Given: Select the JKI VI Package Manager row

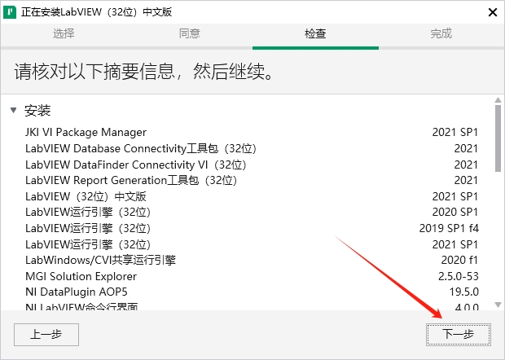Looking at the screenshot, I should 252,132.
